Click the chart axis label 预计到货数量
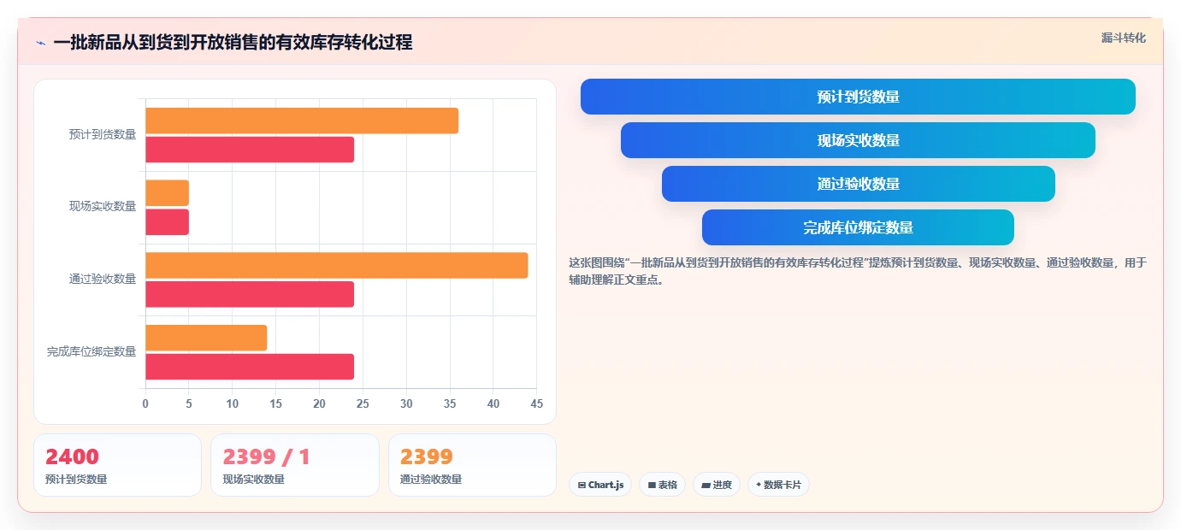This screenshot has width=1181, height=530. pos(103,134)
